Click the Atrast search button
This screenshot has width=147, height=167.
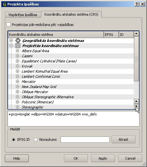pyautogui.click(x=123, y=139)
